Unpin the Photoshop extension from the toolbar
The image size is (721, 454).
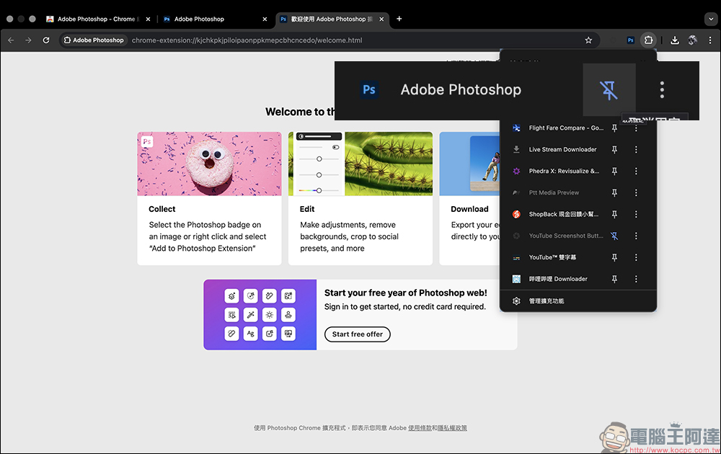609,89
